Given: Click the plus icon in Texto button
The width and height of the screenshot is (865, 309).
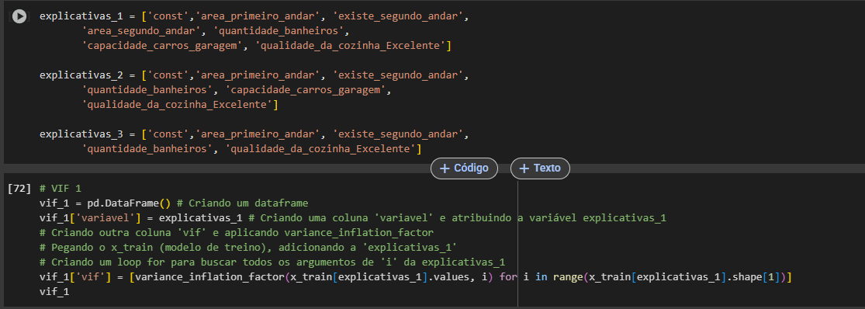Looking at the screenshot, I should [x=524, y=168].
